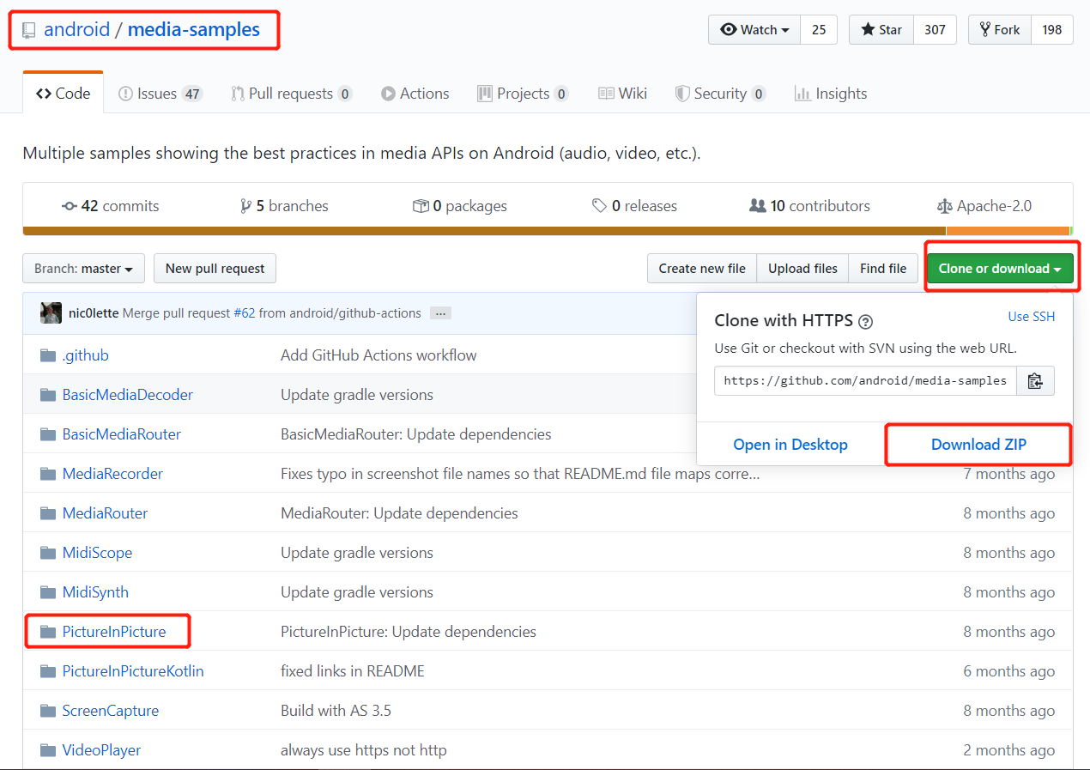Click the Use SSH link
Viewport: 1090px width, 770px height.
coord(1032,317)
